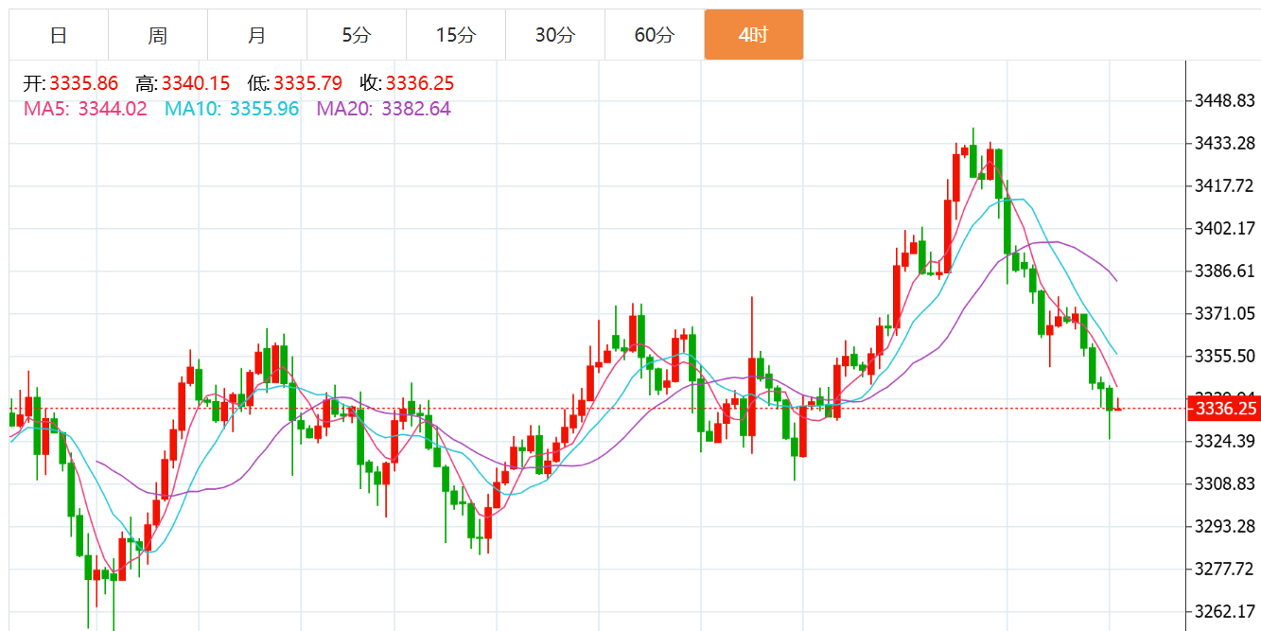Open the 月 (monthly) chart tab
Viewport: 1261px width, 631px height.
257,35
